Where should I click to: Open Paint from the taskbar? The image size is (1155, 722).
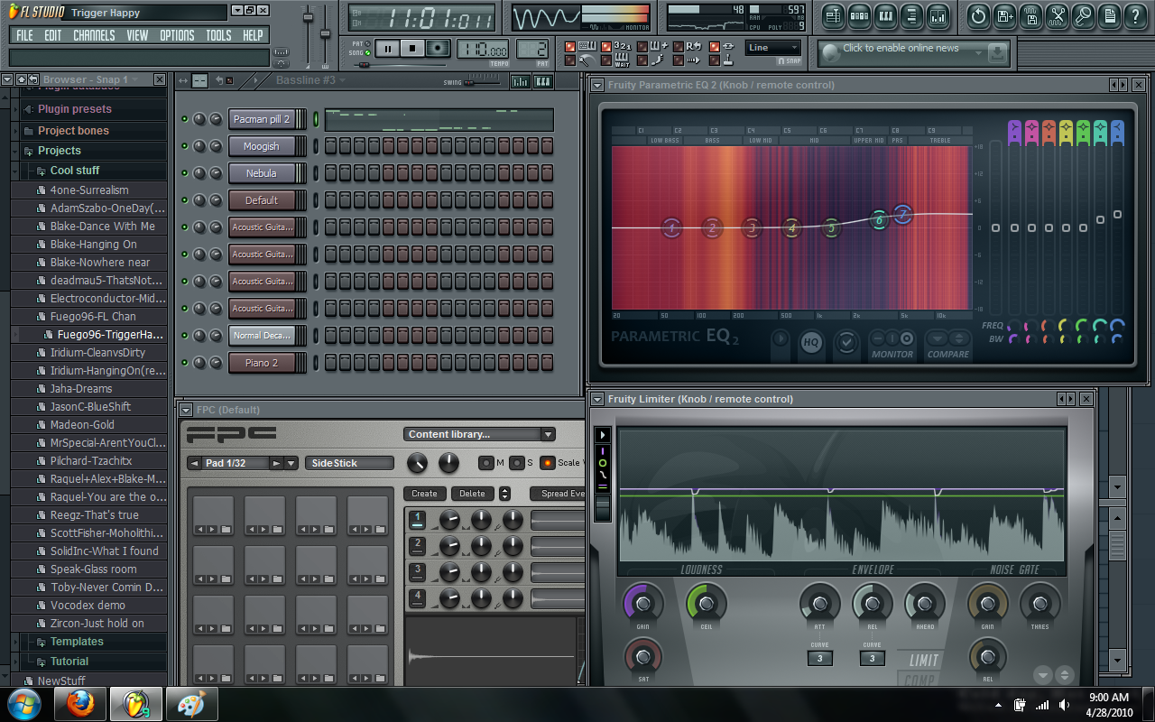[x=190, y=703]
